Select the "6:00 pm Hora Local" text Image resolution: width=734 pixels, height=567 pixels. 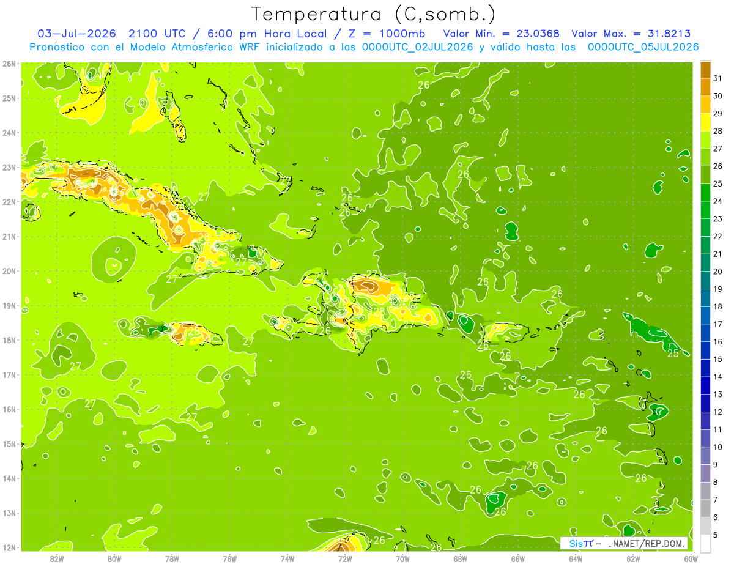pyautogui.click(x=269, y=34)
